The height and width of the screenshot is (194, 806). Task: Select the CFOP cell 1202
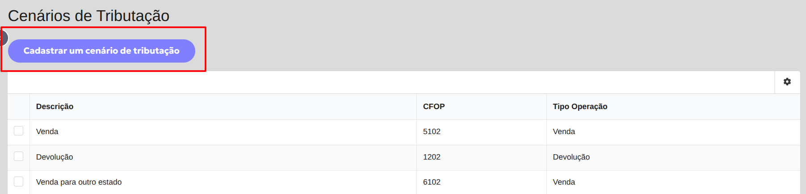pyautogui.click(x=432, y=157)
